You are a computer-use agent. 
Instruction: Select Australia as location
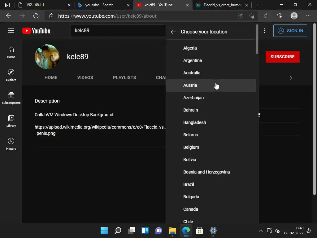click(x=211, y=73)
